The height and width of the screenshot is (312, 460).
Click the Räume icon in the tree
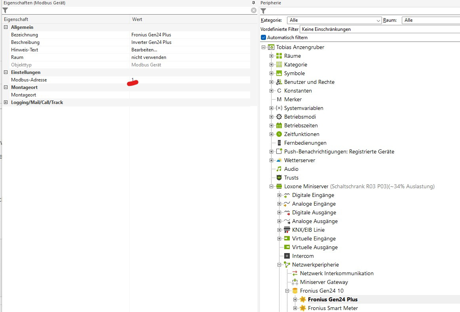[x=279, y=56]
